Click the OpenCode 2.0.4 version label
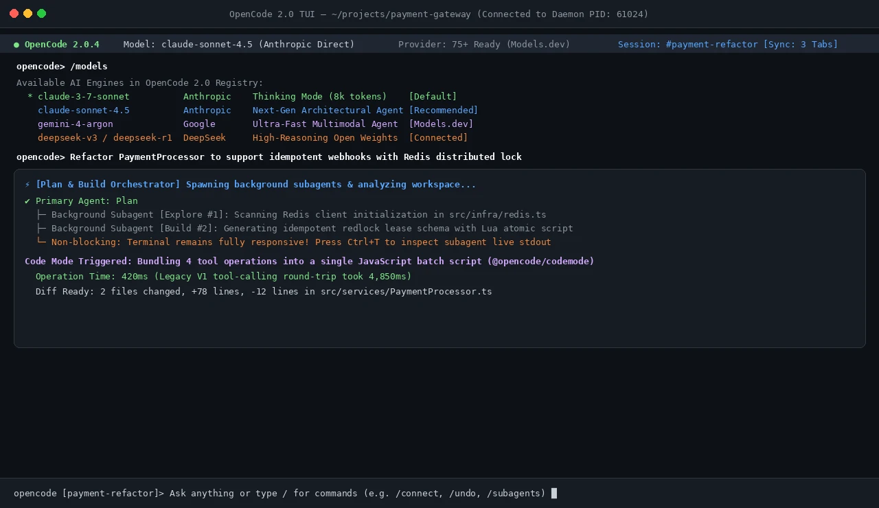Screen dimensions: 879x508 [x=62, y=45]
